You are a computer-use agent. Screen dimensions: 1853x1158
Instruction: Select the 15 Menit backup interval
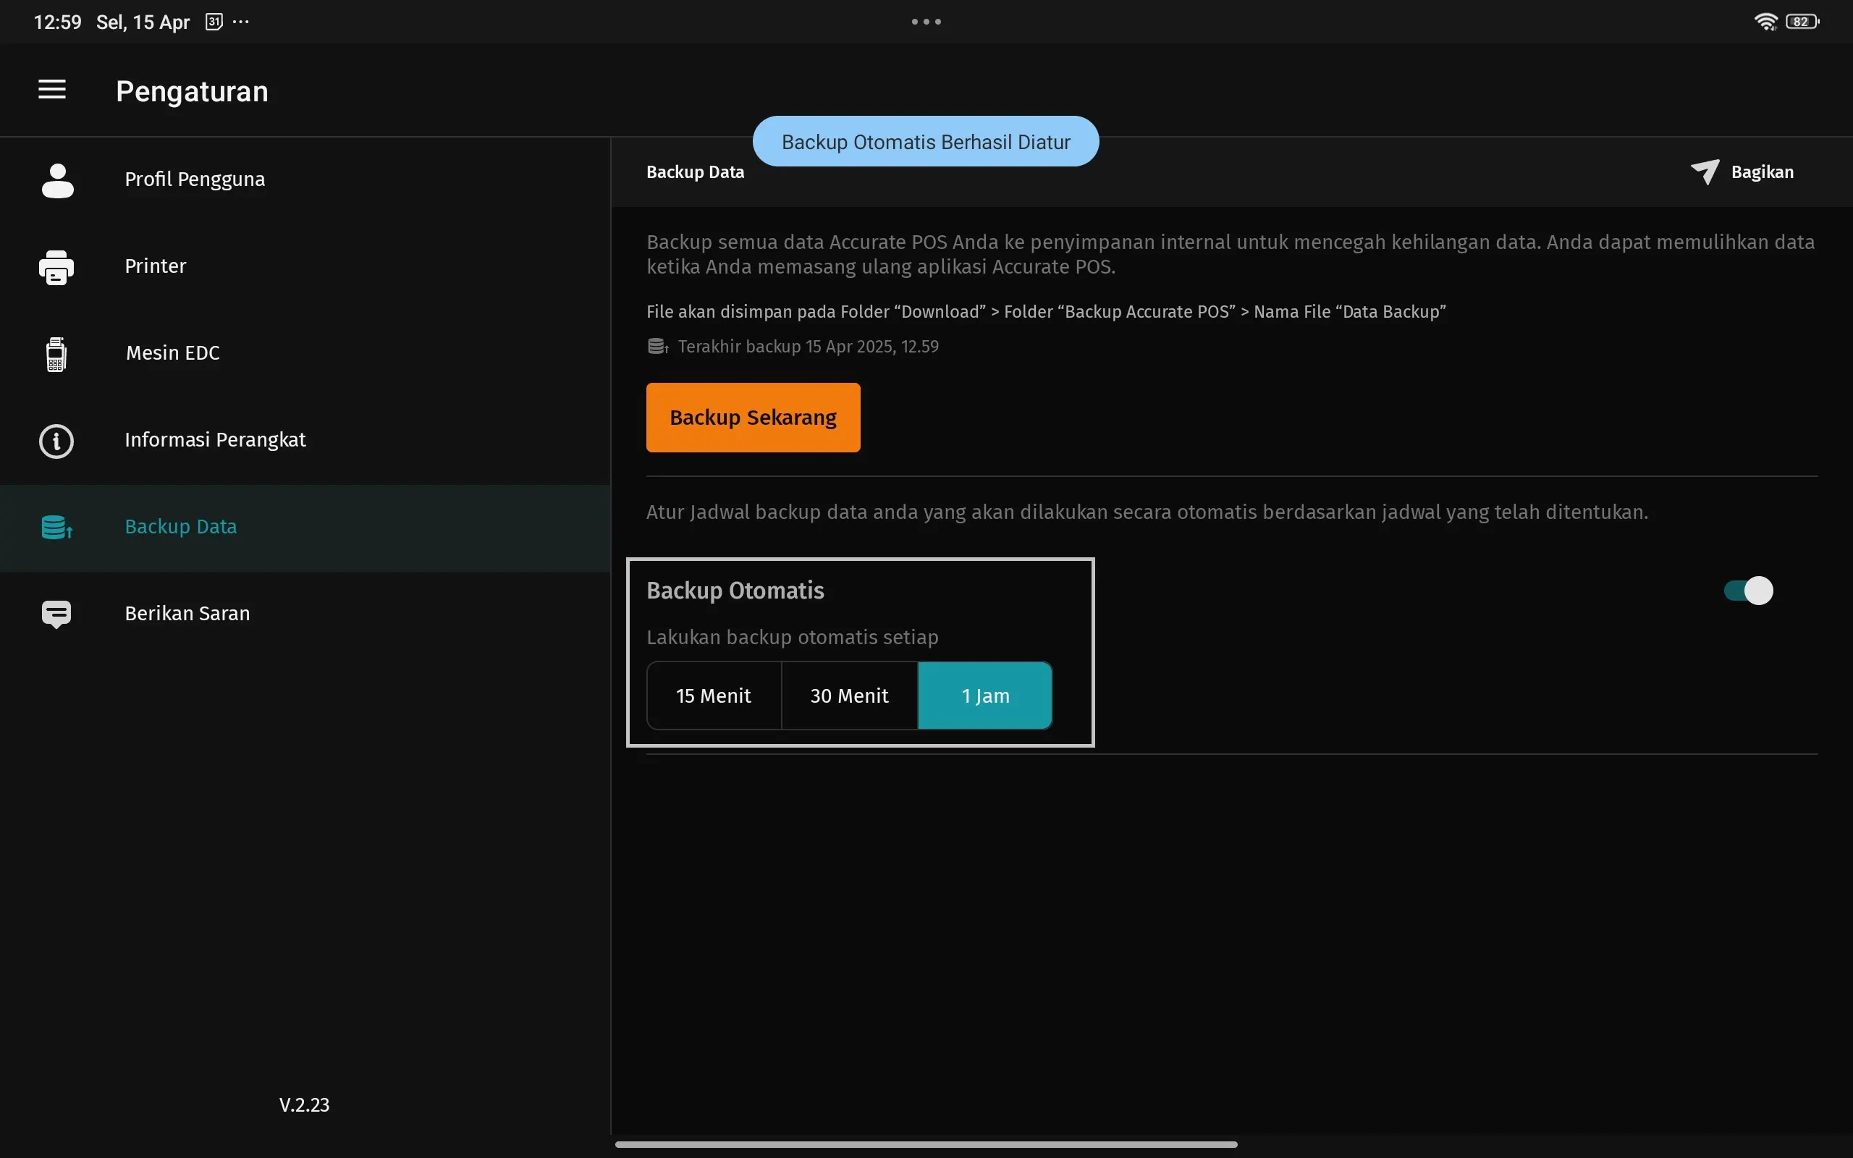(x=713, y=696)
